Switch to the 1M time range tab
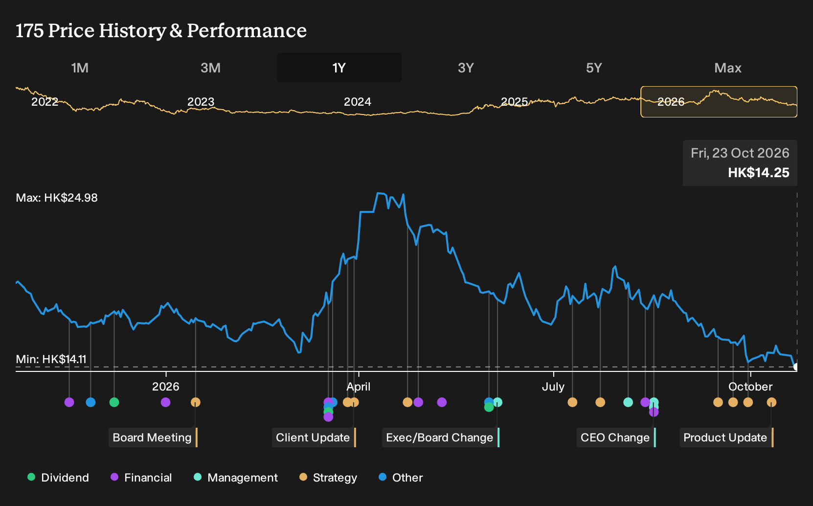Screen dimensions: 813x506 (x=80, y=68)
